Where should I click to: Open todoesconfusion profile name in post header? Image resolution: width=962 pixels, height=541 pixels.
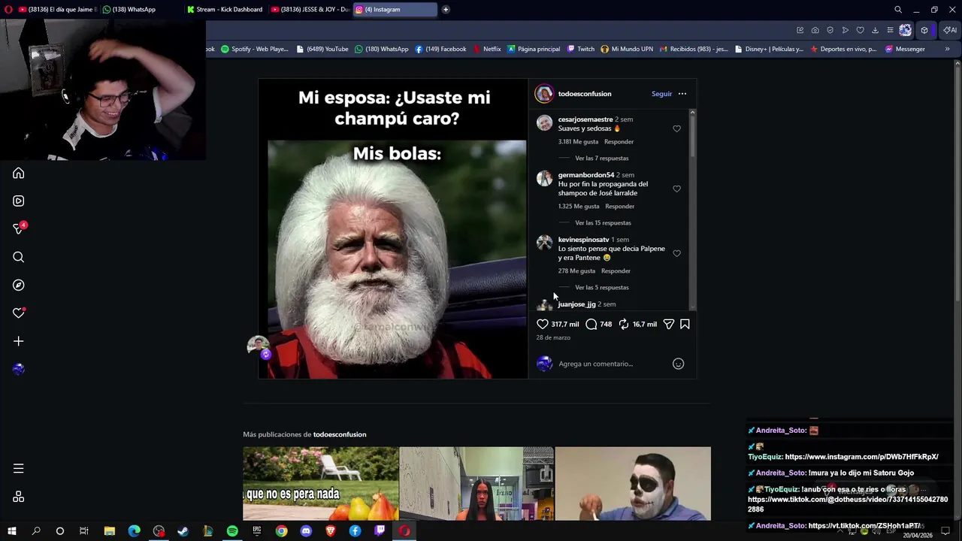pos(585,94)
